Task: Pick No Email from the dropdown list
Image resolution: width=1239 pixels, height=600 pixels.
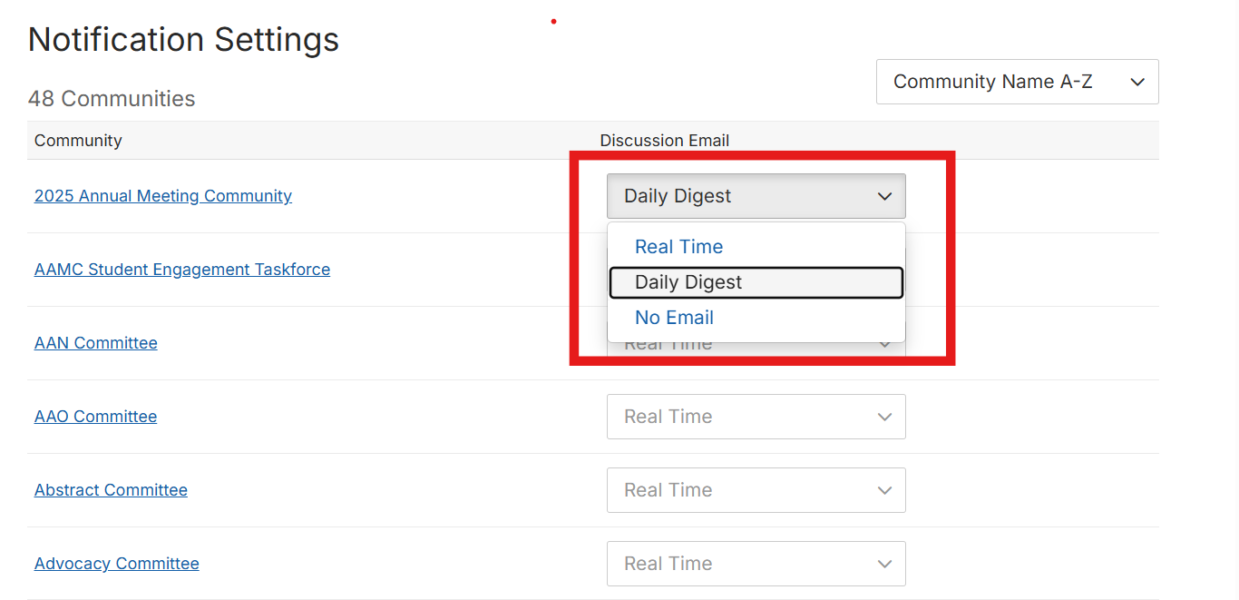Action: (674, 318)
